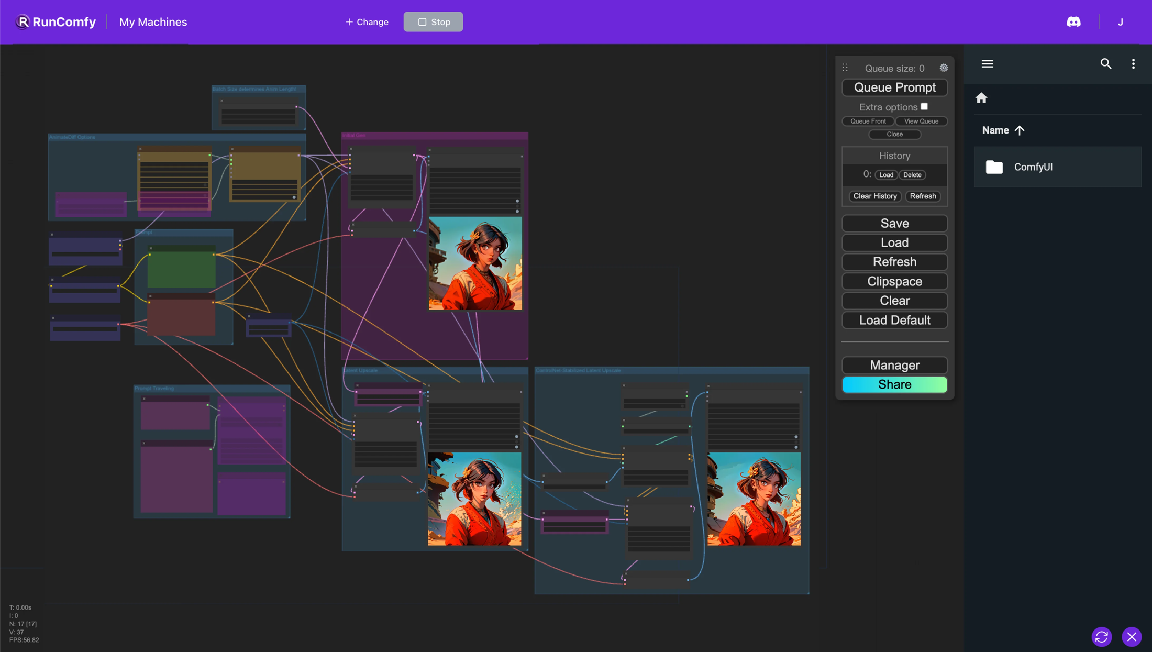This screenshot has width=1152, height=652.
Task: Close the history list
Action: coord(894,134)
